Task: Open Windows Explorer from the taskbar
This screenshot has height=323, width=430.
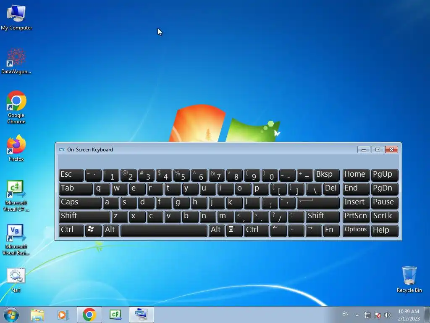Action: [x=37, y=315]
